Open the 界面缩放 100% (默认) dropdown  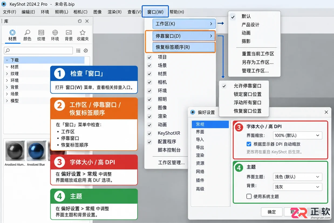(298, 135)
